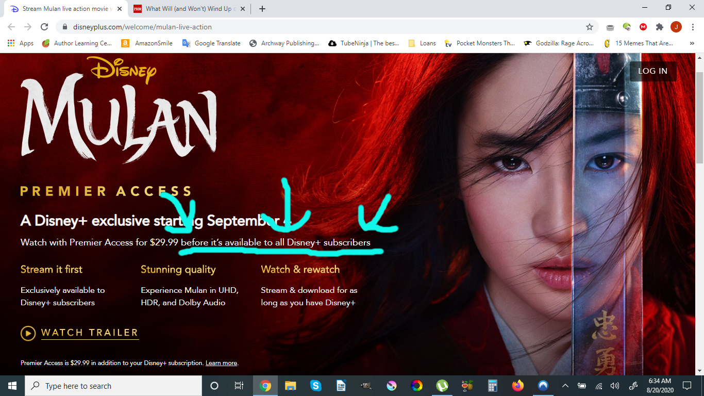Open the color wheel app on the taskbar
The width and height of the screenshot is (704, 396).
coord(417,386)
